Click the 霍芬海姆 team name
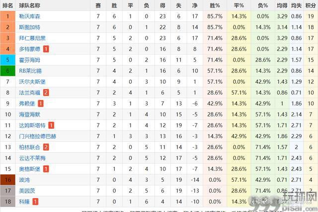318x212 pixels. click(30, 60)
